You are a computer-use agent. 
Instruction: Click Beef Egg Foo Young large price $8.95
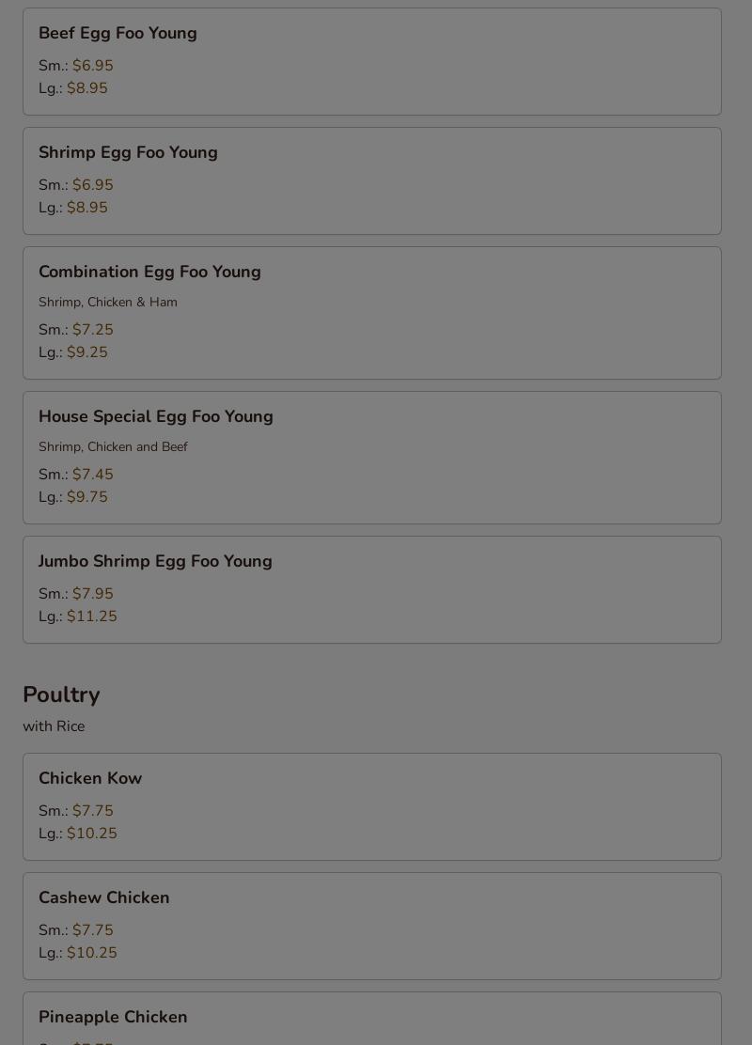[86, 88]
